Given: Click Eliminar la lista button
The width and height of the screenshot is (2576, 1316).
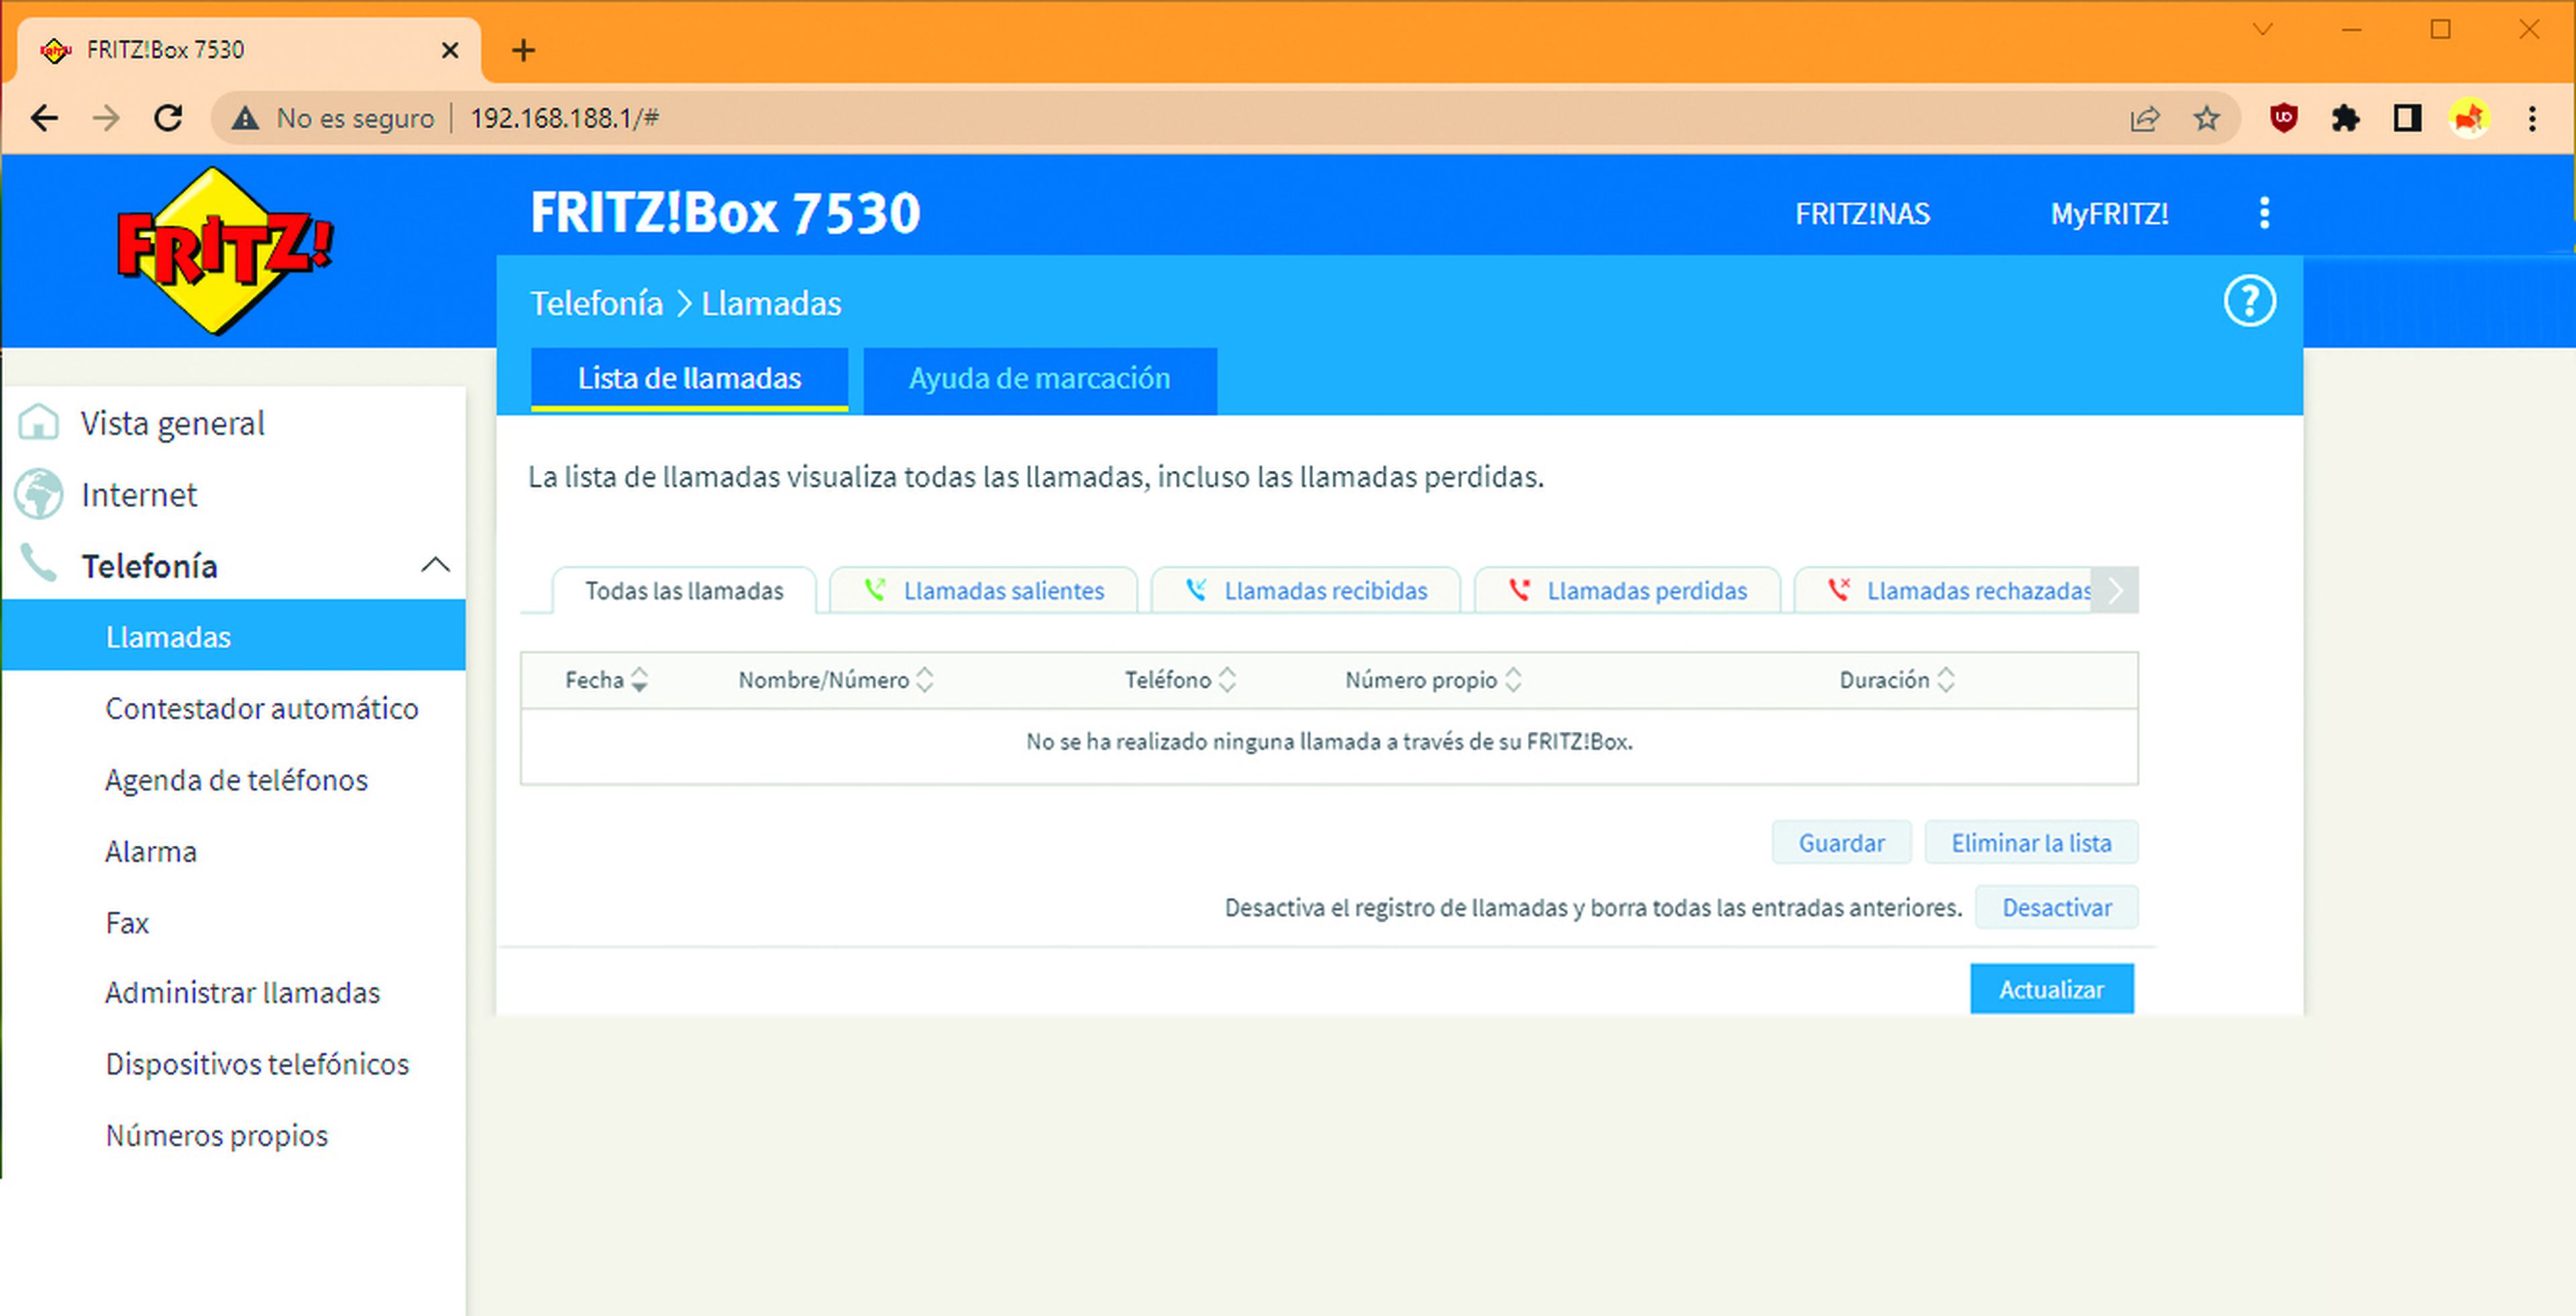Looking at the screenshot, I should 2031,843.
